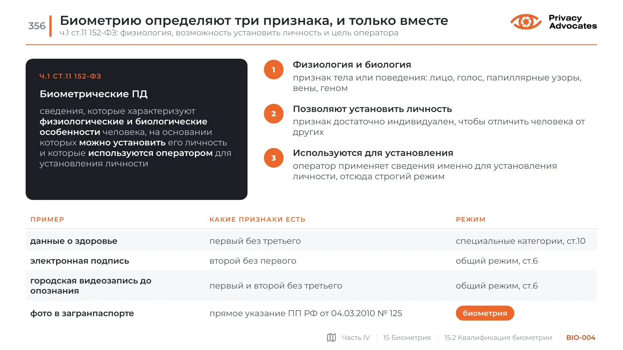
Task: Select breadcrumb Часть IV in footer
Action: 356,338
